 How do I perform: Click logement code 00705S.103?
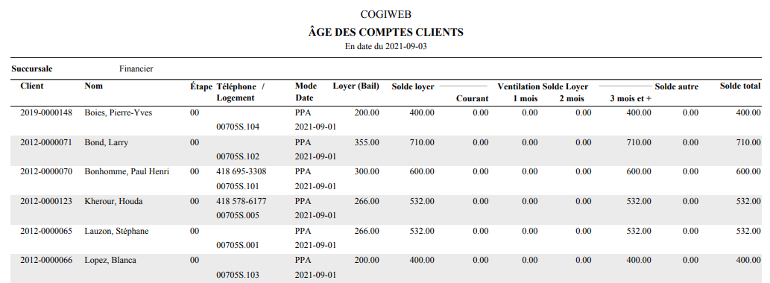point(238,275)
